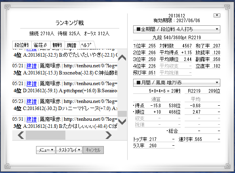Switch to the 観戦 tab
The width and height of the screenshot is (235, 173).
pos(57,45)
